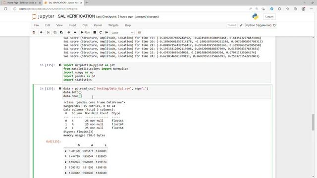
Task: Save the notebook with the floppy disk icon
Action: point(34,33)
